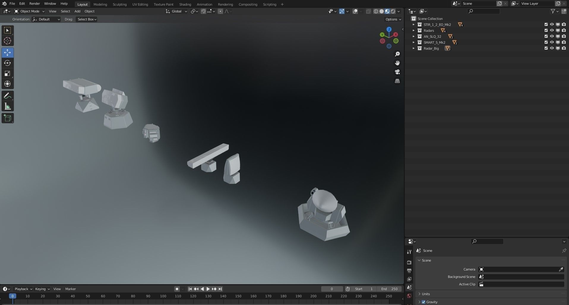
Task: Disable SMART_S_Mk2 collection in renders
Action: tap(564, 42)
